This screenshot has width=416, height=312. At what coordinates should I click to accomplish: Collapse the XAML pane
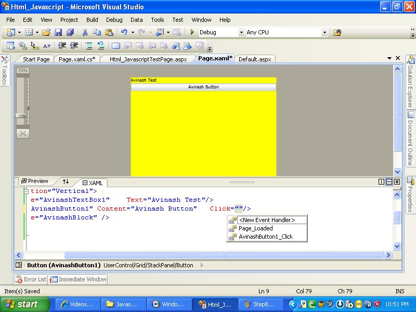(x=397, y=181)
